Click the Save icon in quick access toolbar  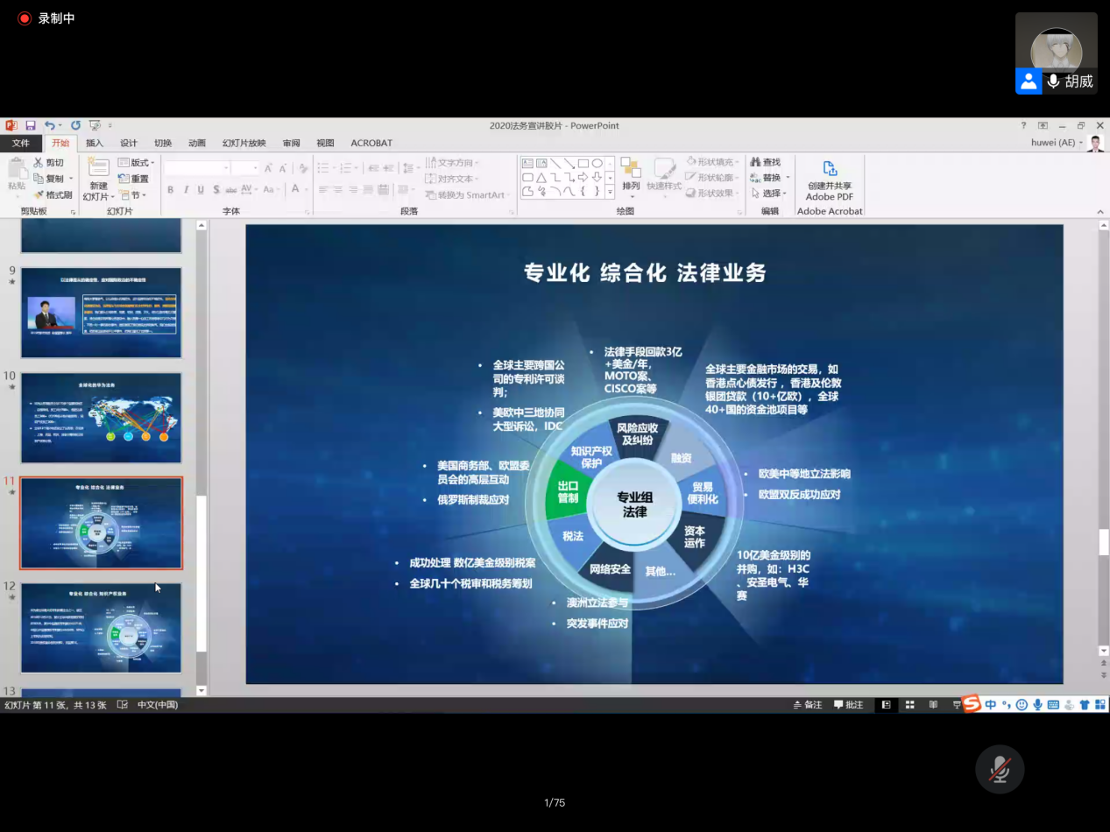click(31, 125)
